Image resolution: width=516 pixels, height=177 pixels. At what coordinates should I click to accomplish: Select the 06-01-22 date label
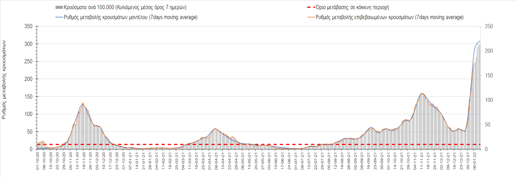474,161
